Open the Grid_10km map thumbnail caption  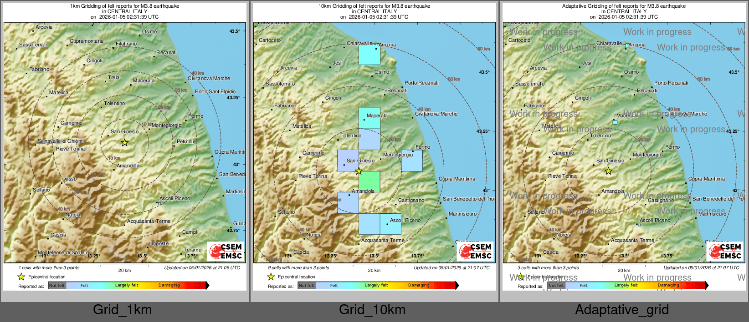(372, 310)
